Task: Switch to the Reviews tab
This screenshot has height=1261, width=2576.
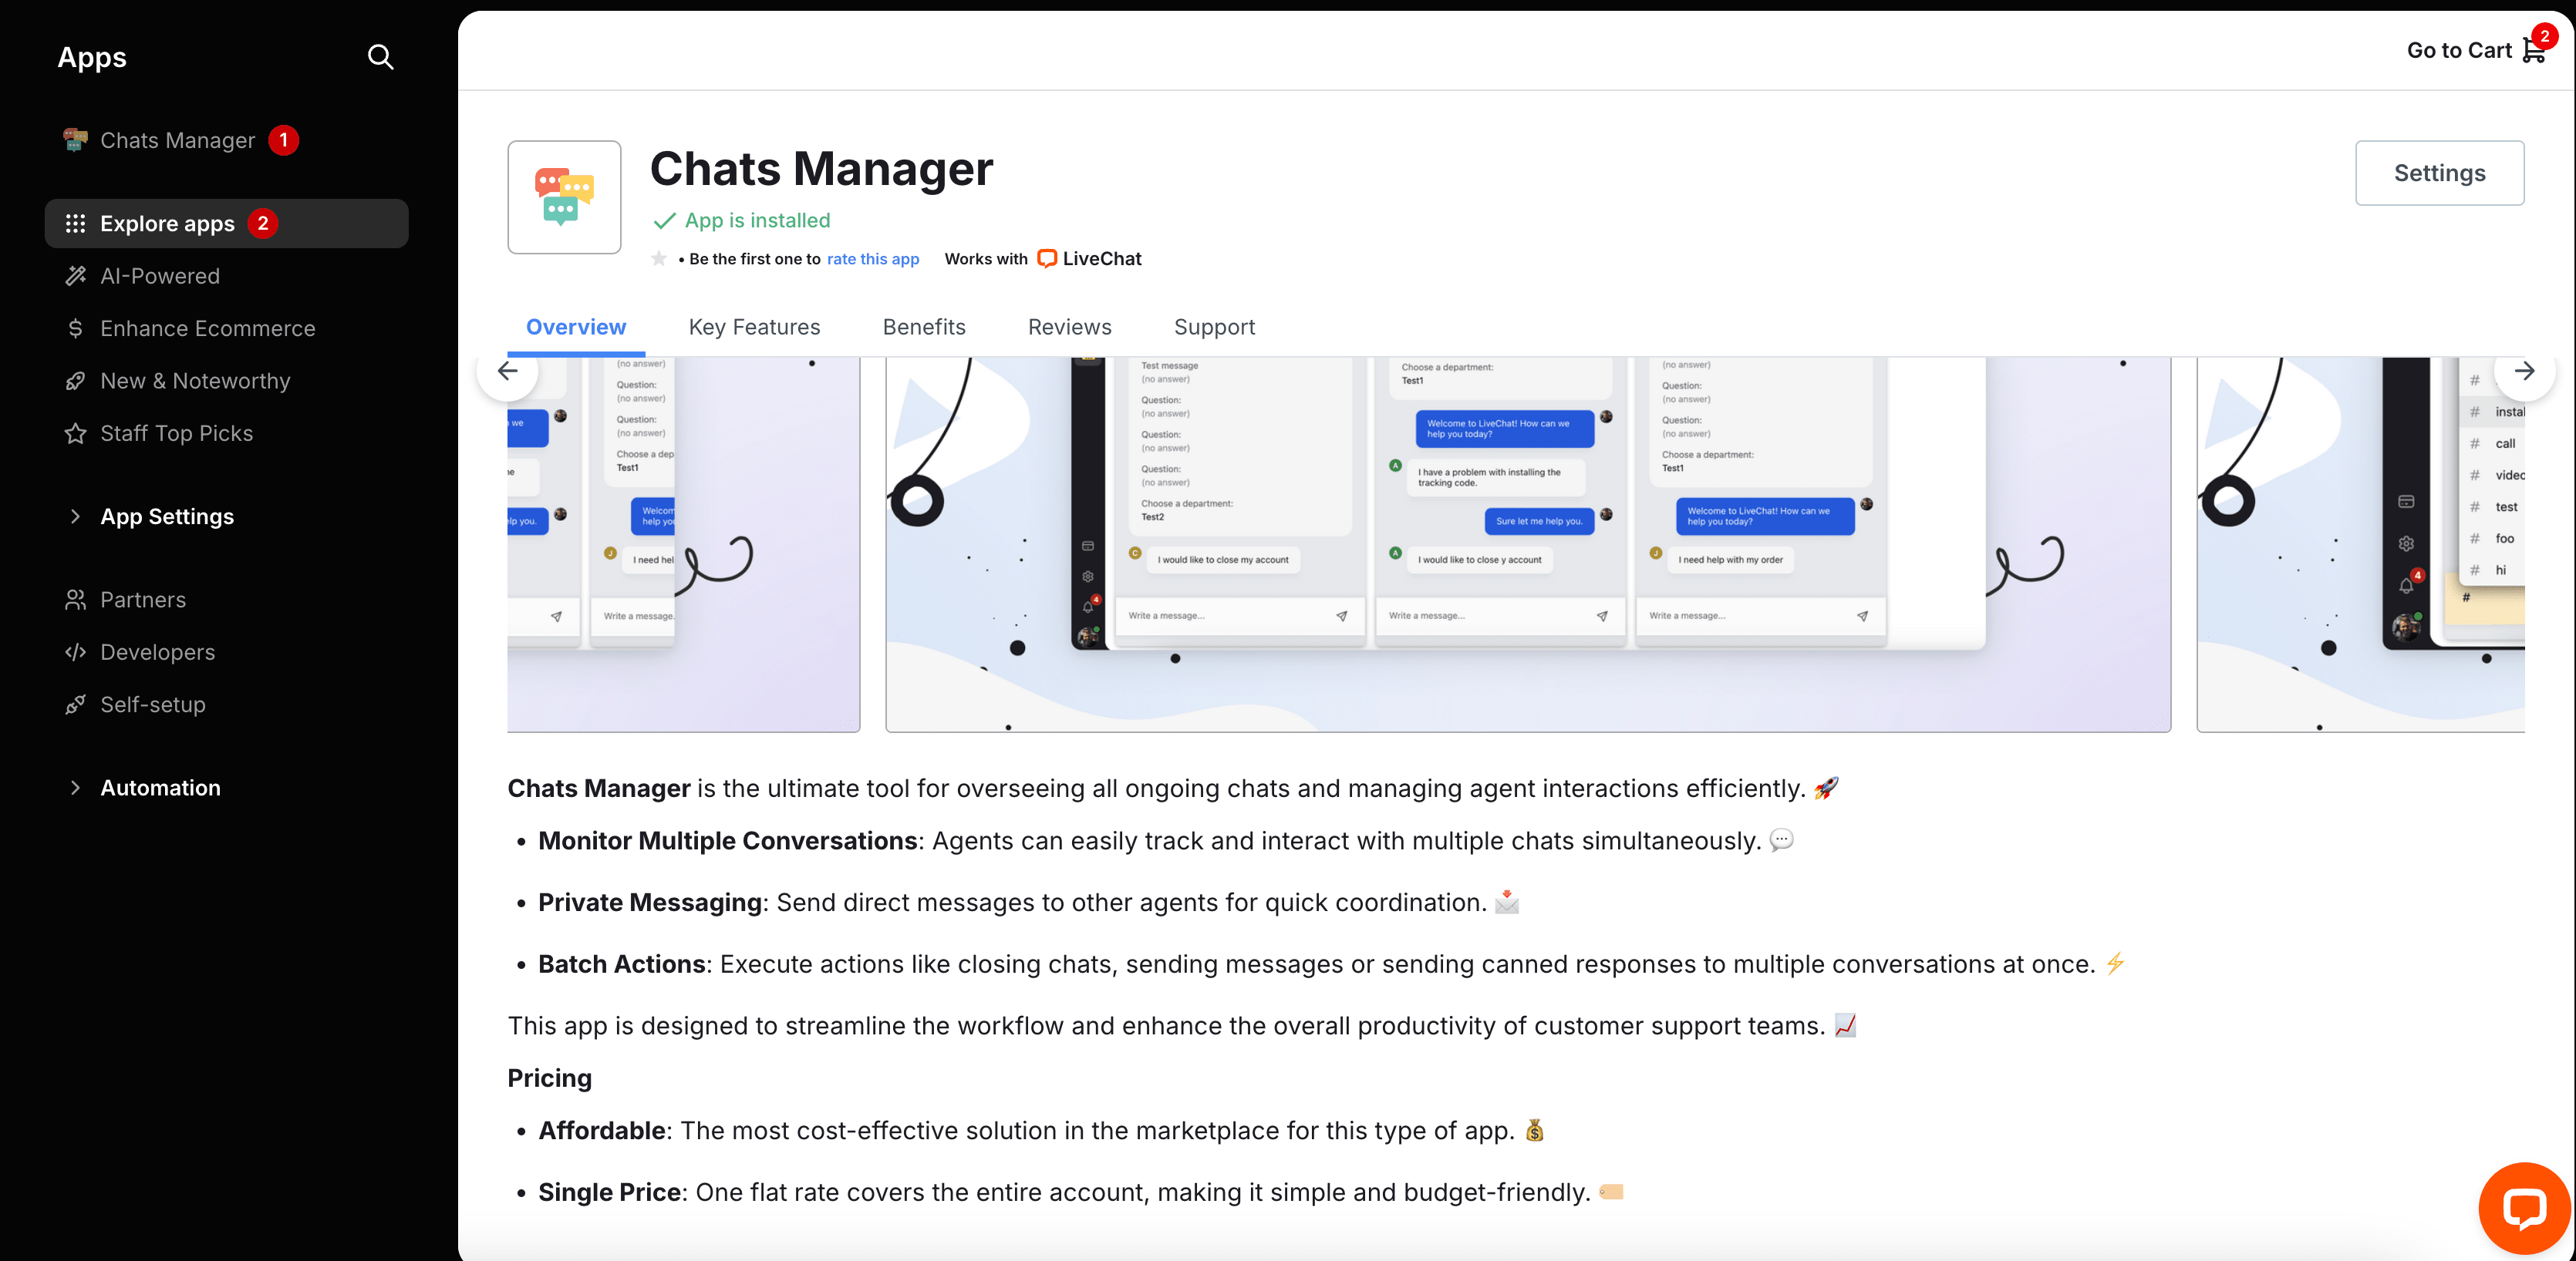Action: click(x=1069, y=327)
